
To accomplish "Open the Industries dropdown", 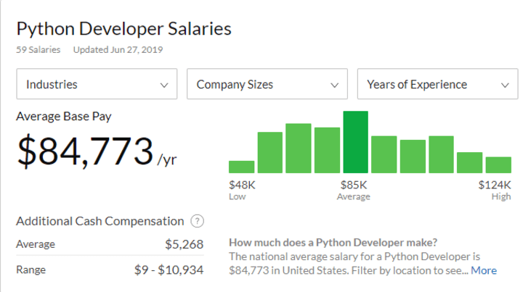I will 97,84.
